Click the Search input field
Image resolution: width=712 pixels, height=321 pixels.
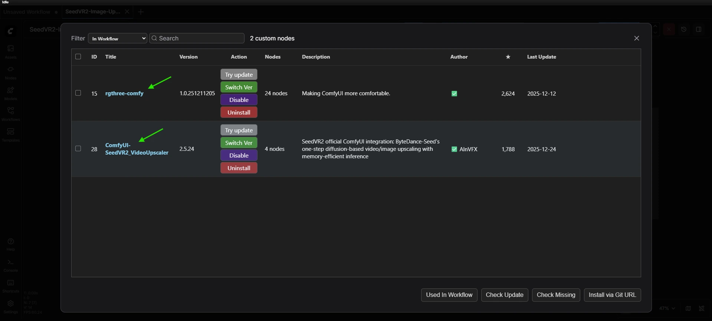[x=197, y=38]
